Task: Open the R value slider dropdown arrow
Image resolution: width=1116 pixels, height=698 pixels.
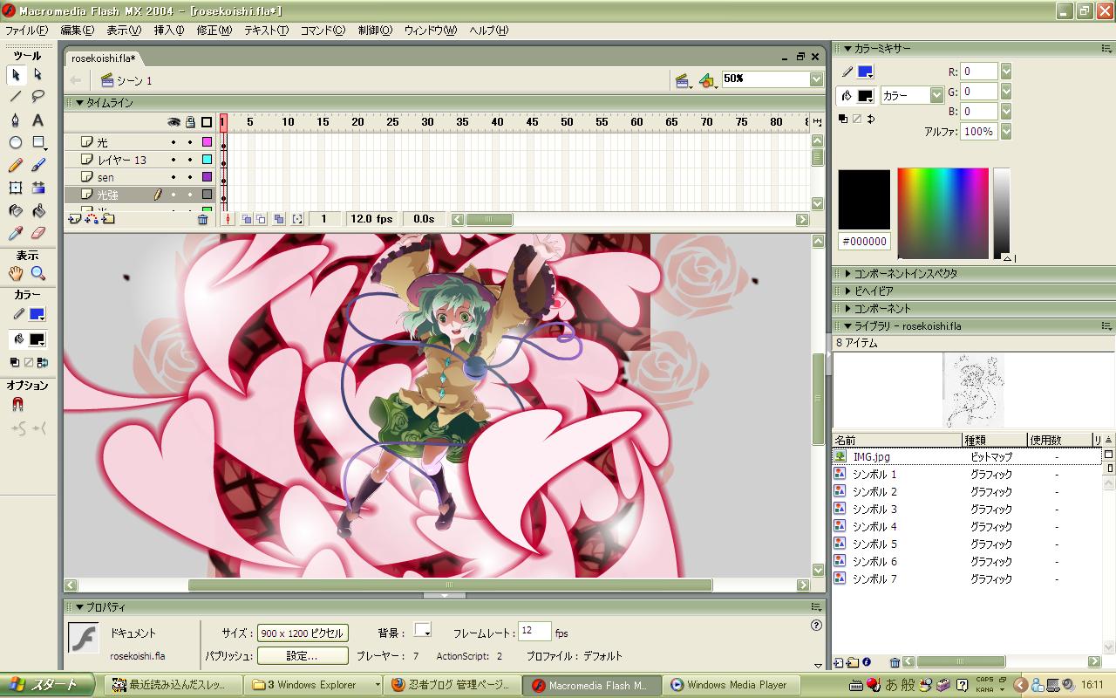Action: [1006, 72]
